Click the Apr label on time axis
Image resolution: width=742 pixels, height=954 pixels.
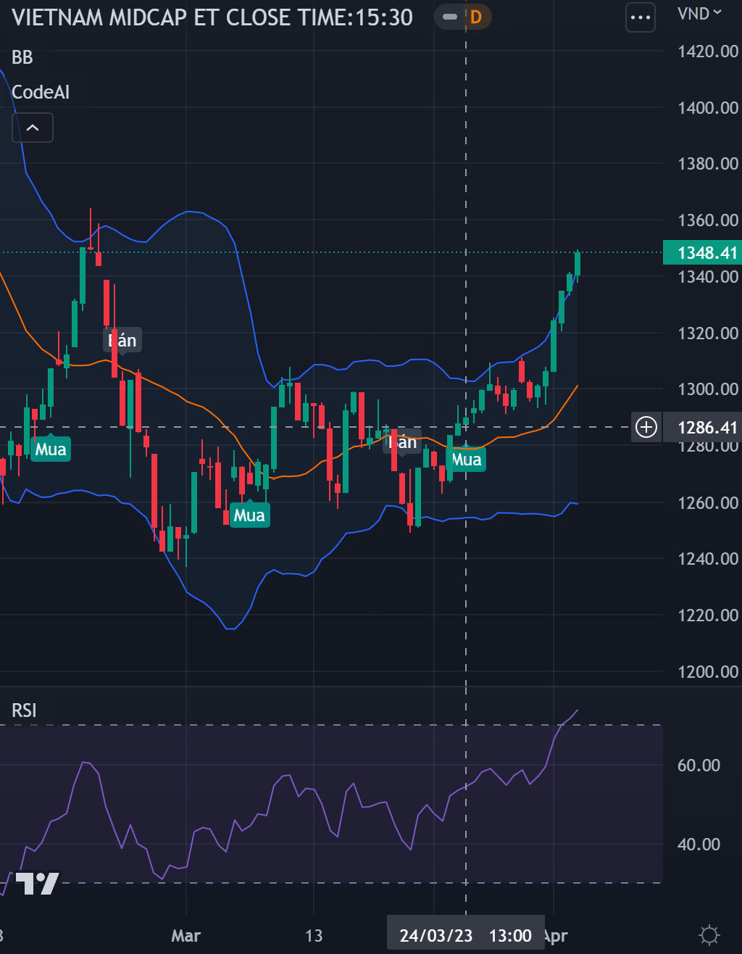pos(556,935)
